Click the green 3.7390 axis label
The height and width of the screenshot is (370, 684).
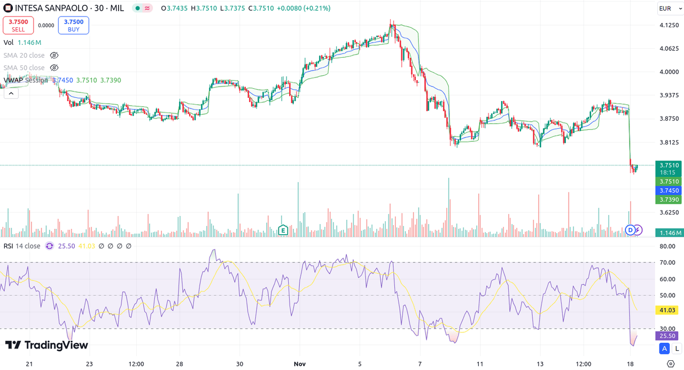tap(669, 199)
